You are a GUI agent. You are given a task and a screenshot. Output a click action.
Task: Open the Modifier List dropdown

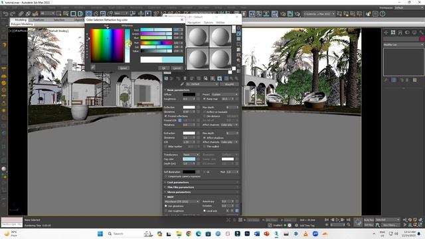click(403, 44)
